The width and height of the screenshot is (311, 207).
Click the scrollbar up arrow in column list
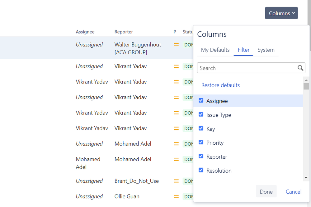(306, 80)
